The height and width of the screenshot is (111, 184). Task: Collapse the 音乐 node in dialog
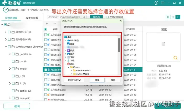coord(65,64)
